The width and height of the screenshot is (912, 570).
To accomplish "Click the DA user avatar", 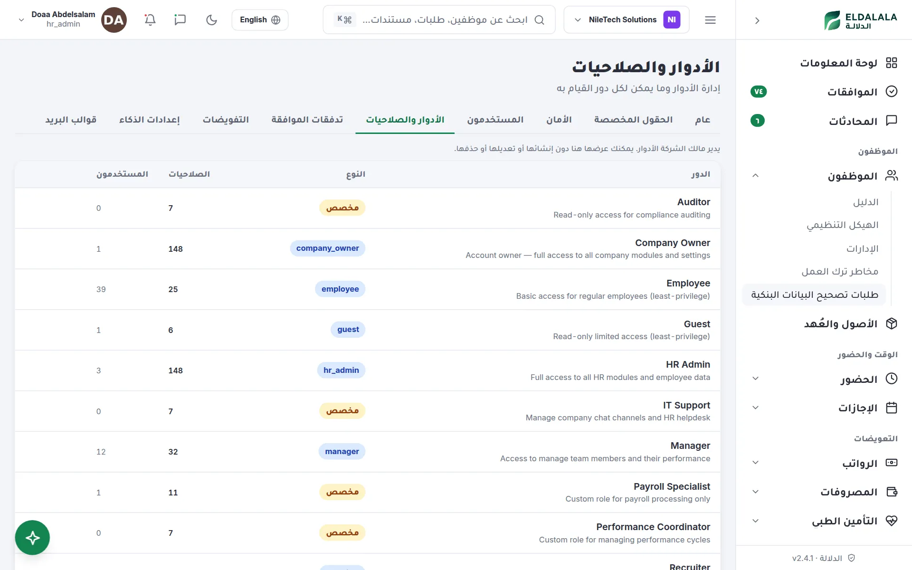I will coord(114,20).
